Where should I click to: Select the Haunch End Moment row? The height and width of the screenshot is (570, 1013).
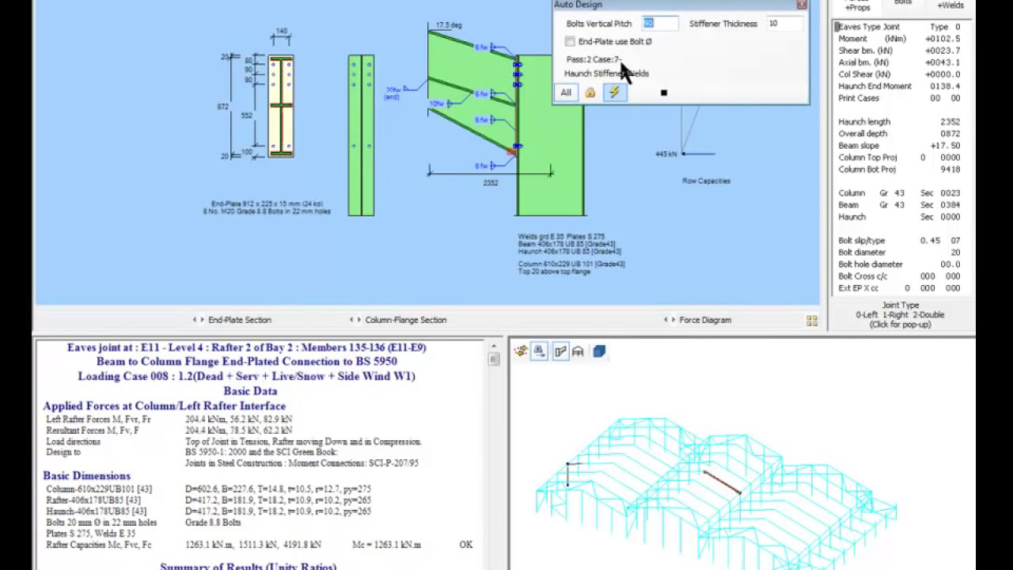(x=900, y=86)
